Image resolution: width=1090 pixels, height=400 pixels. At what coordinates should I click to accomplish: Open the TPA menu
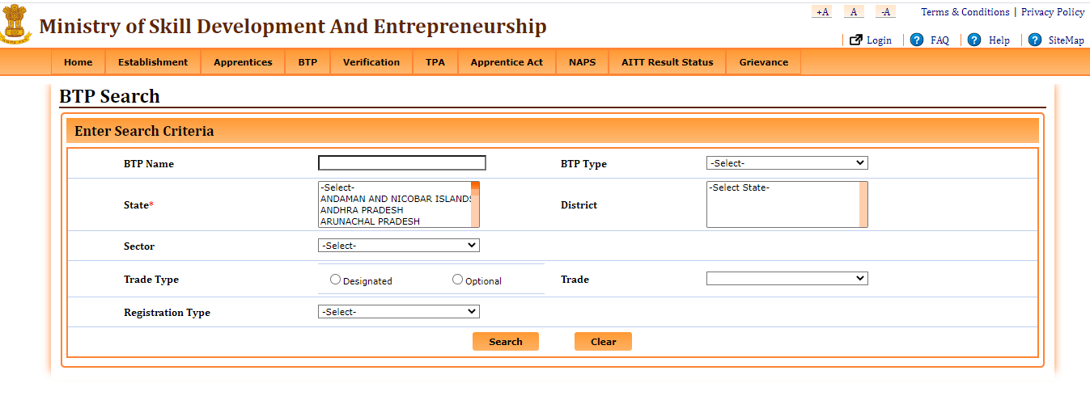[435, 62]
